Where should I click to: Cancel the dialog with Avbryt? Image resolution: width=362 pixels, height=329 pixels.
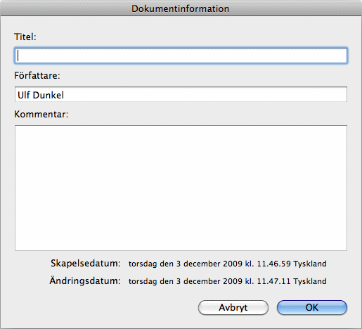click(233, 307)
